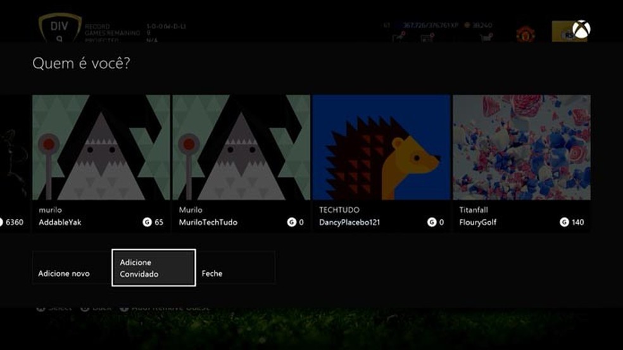Click the Titanfall profile name
This screenshot has height=350, width=623.
[473, 210]
